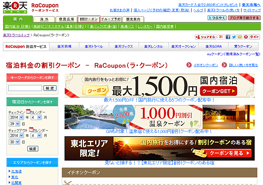
Task: Click ブログ等で紹介する button
Action: tap(244, 18)
